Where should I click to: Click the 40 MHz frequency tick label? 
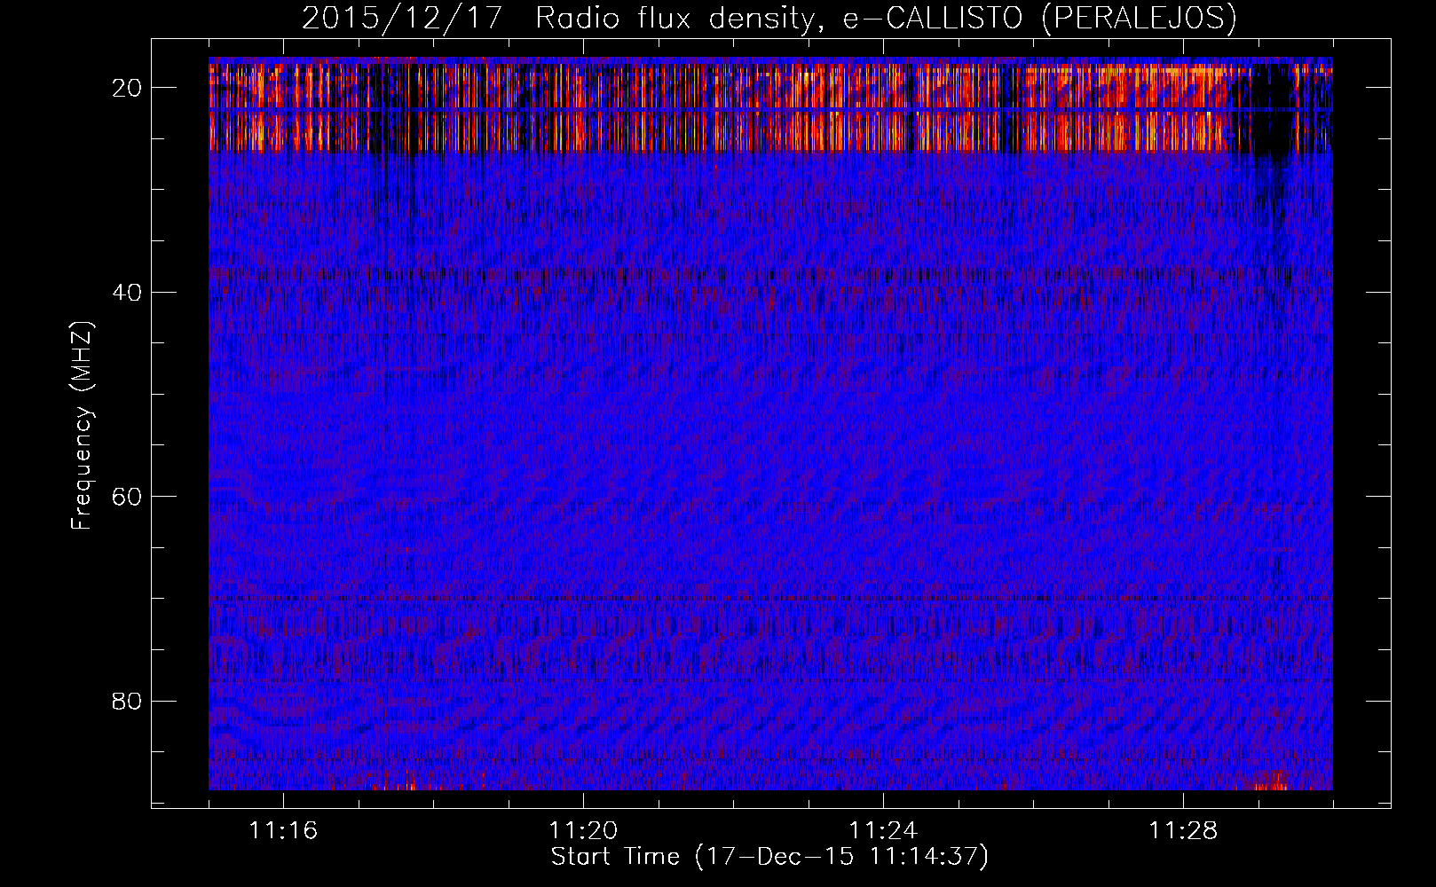[x=127, y=292]
